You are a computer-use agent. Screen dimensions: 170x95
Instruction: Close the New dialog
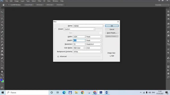coord(118,22)
